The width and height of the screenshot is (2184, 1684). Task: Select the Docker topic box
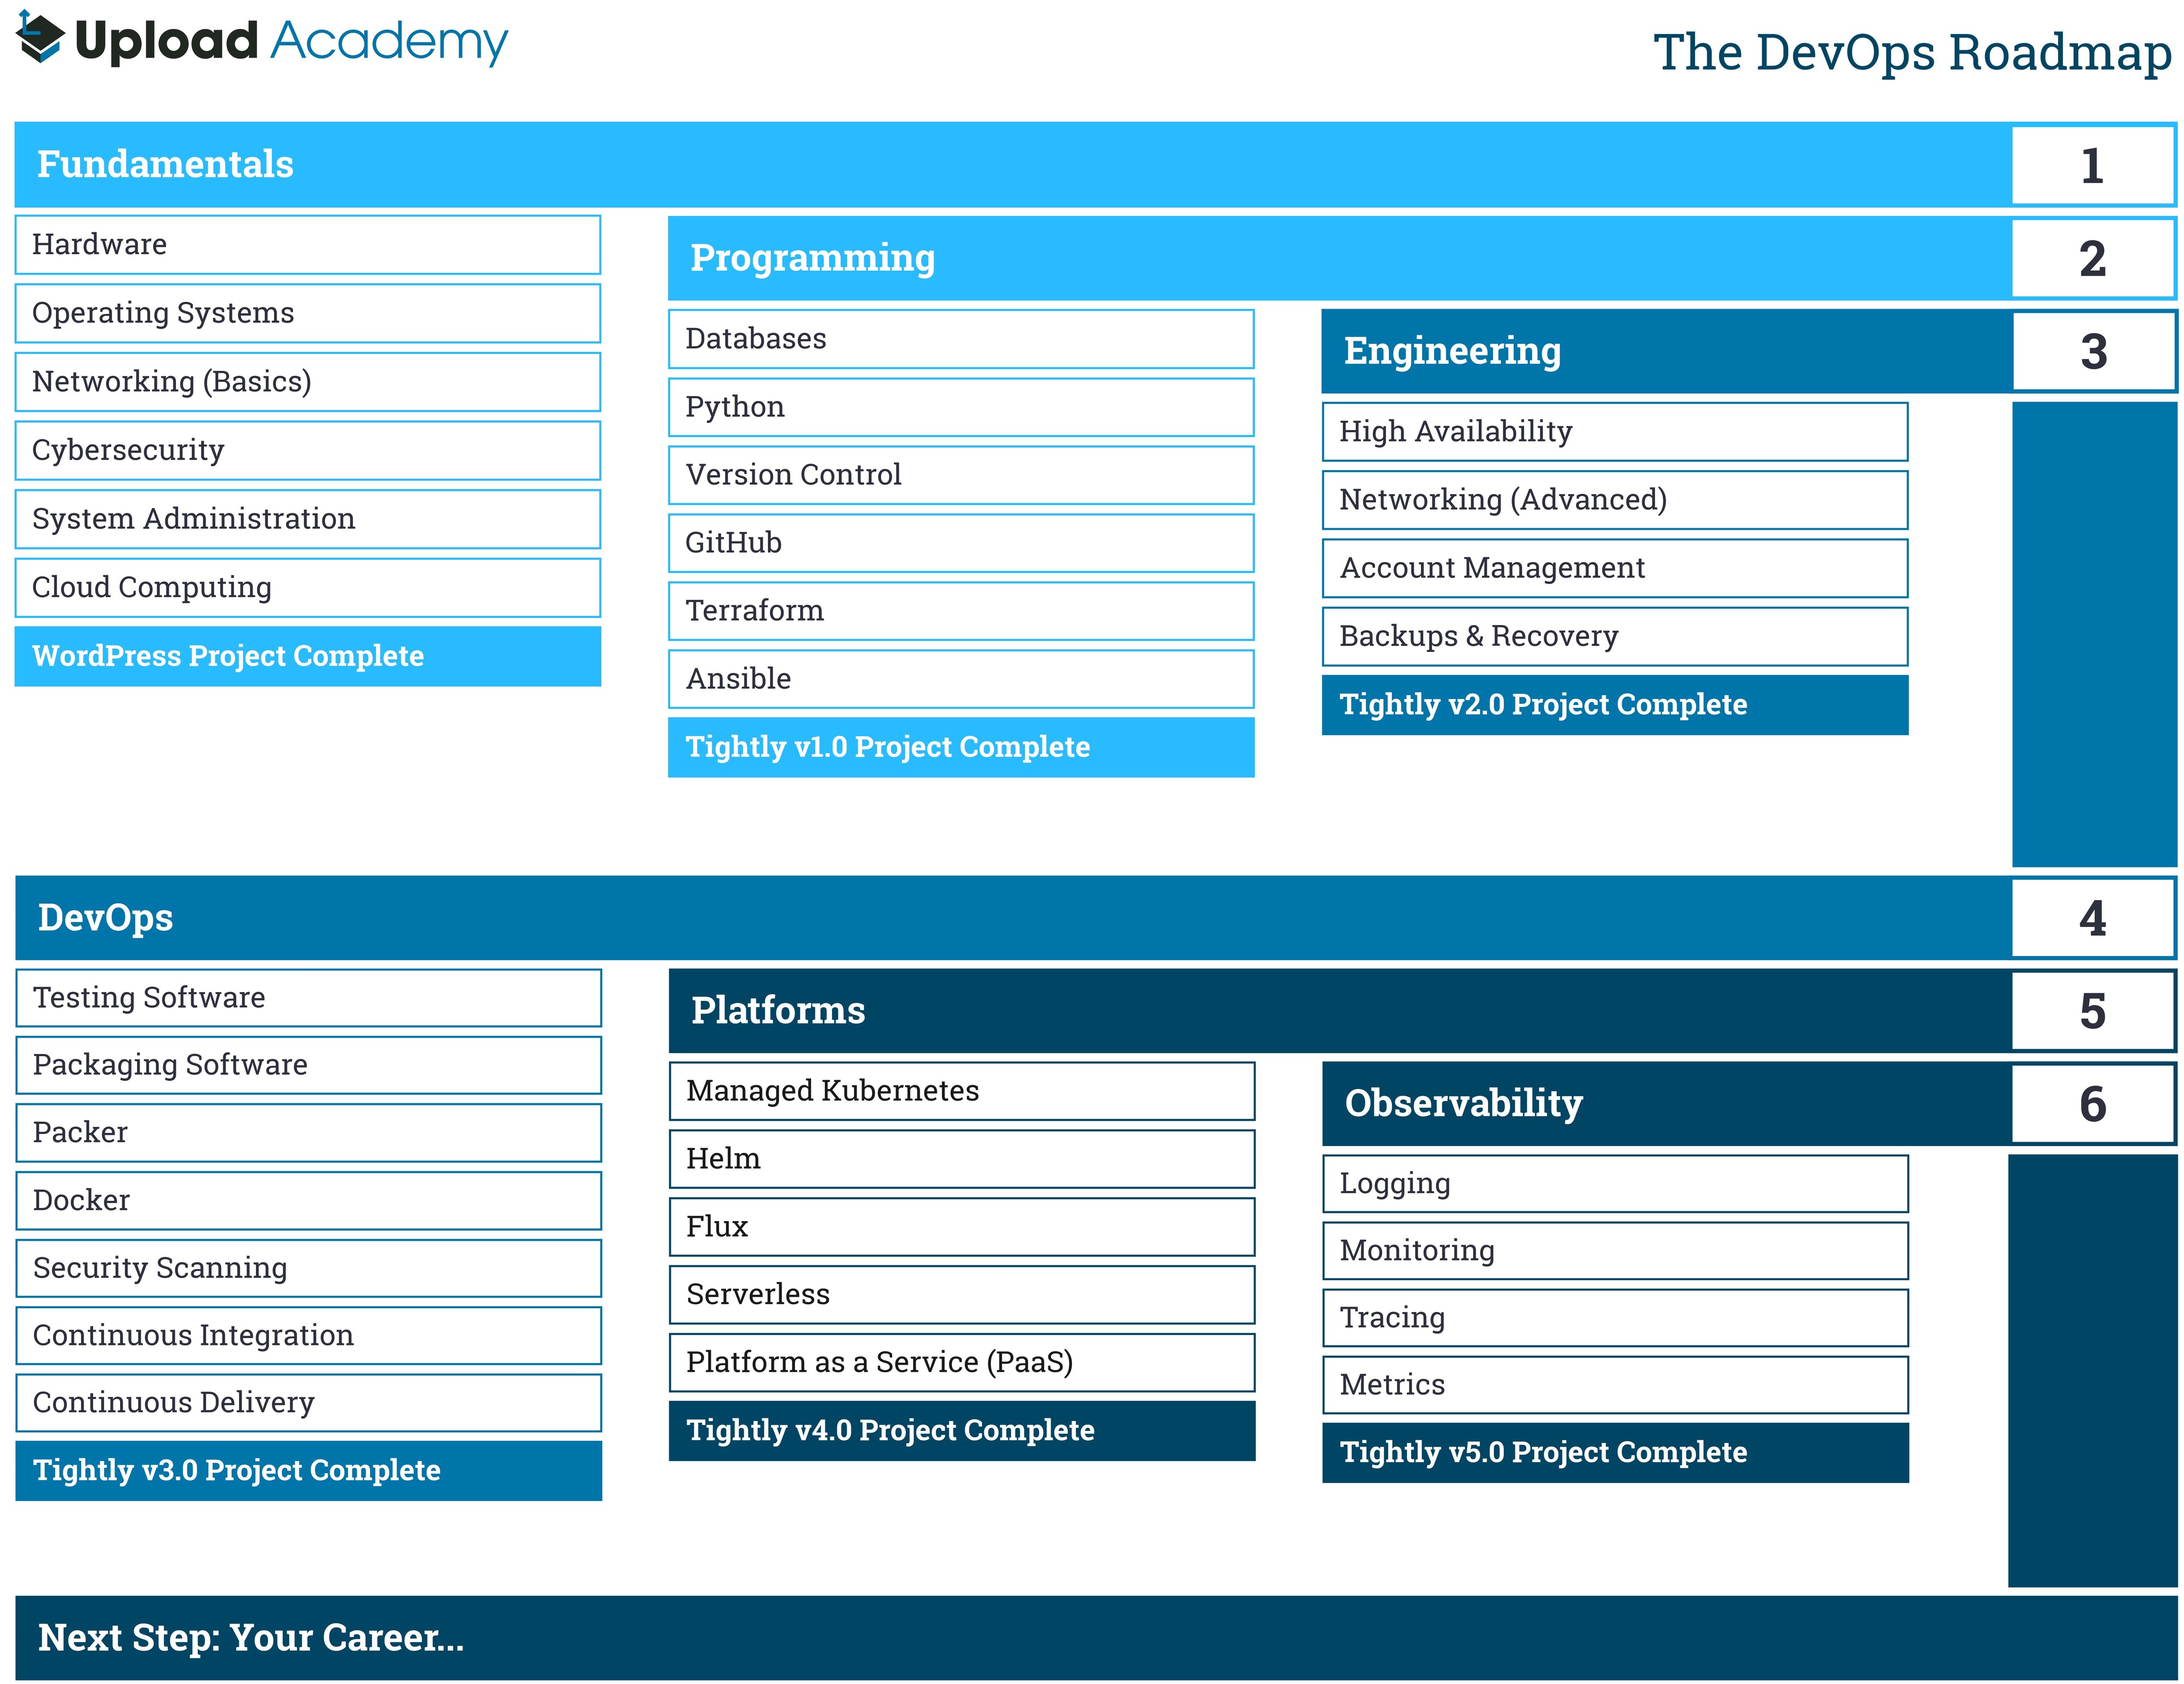tap(308, 1200)
